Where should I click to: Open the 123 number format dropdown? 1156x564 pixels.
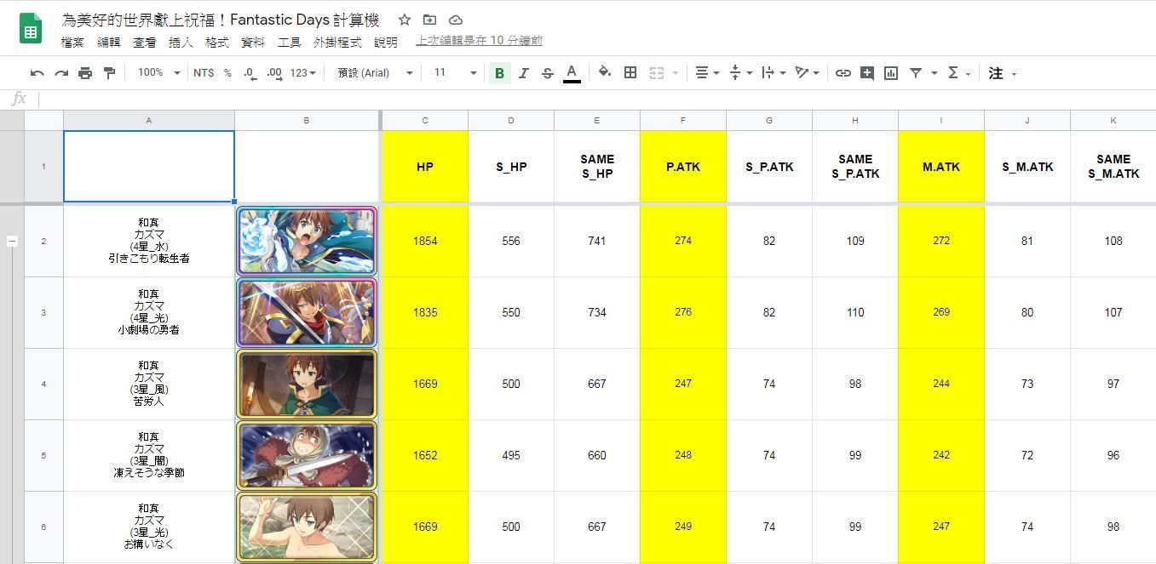[302, 73]
